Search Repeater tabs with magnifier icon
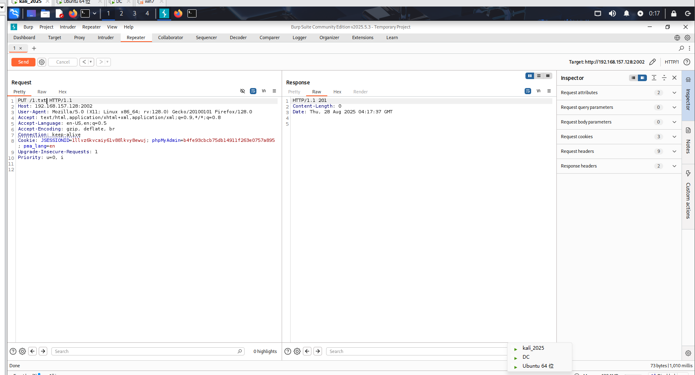The width and height of the screenshot is (695, 375). (x=681, y=48)
